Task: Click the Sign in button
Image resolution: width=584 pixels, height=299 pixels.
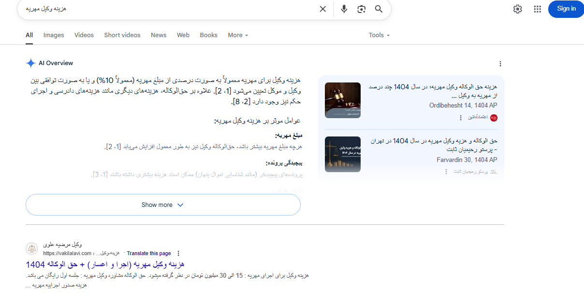Action: 566,9
